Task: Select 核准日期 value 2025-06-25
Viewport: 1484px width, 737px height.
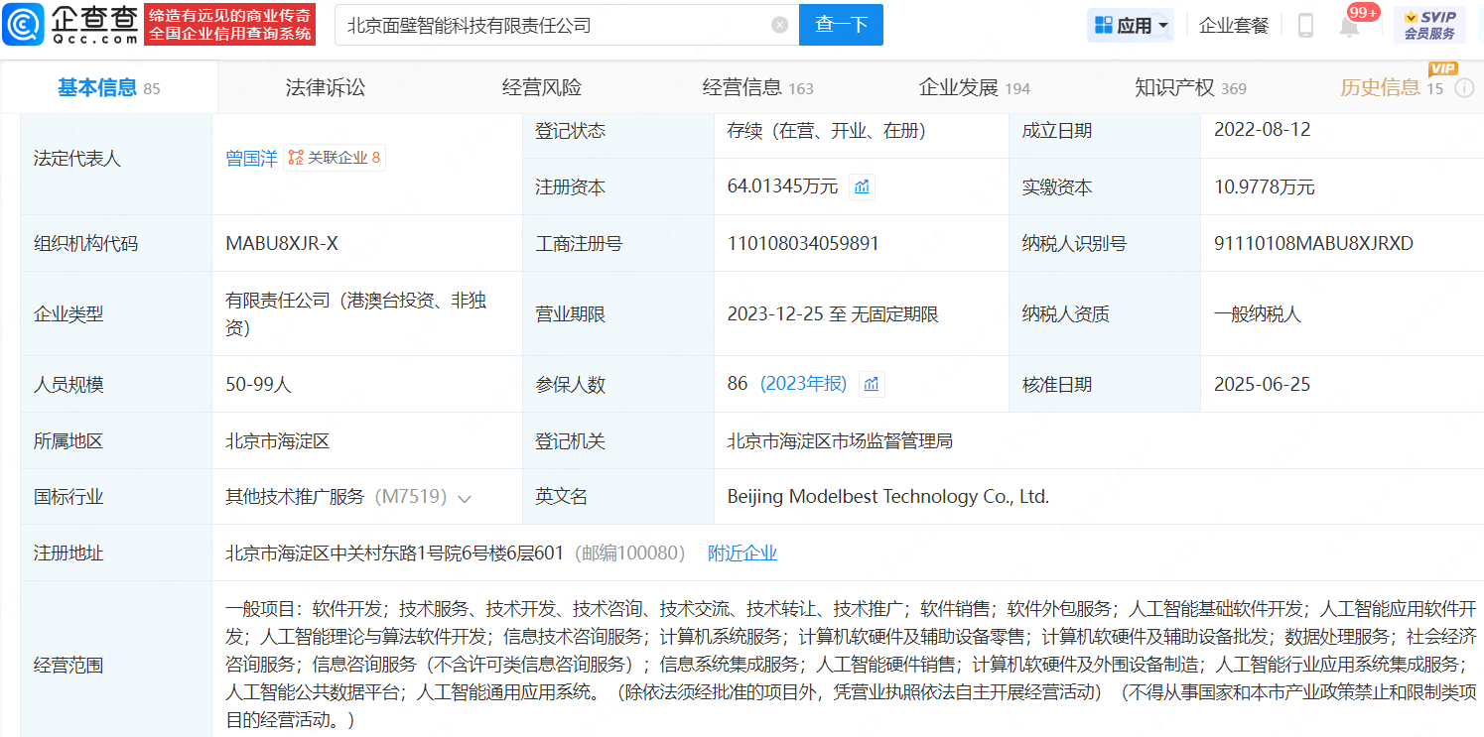Action: coord(1262,384)
